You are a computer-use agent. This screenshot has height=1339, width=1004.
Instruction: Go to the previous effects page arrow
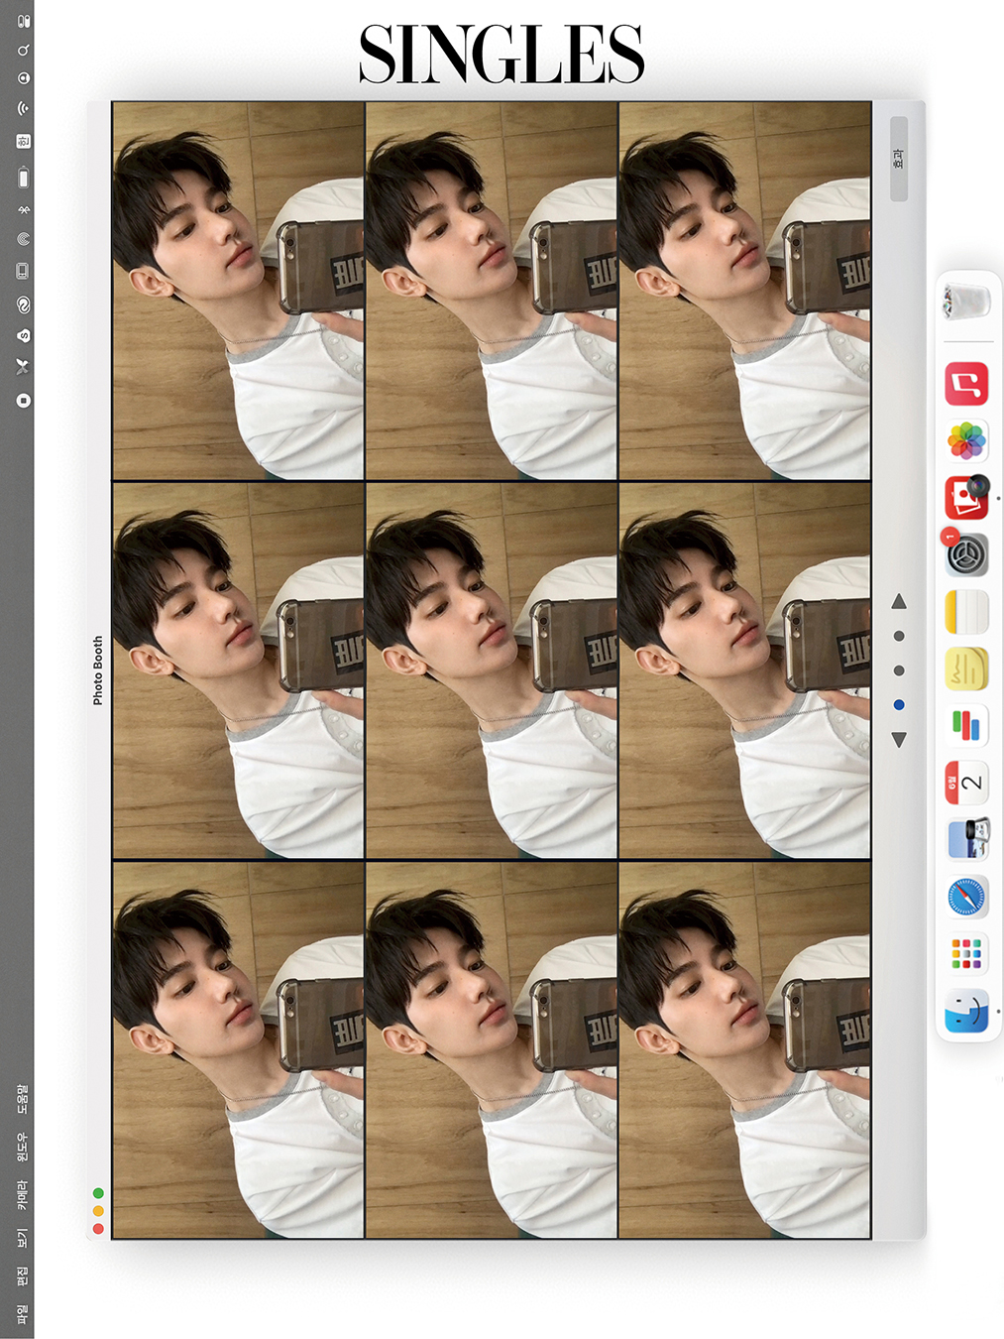click(899, 601)
